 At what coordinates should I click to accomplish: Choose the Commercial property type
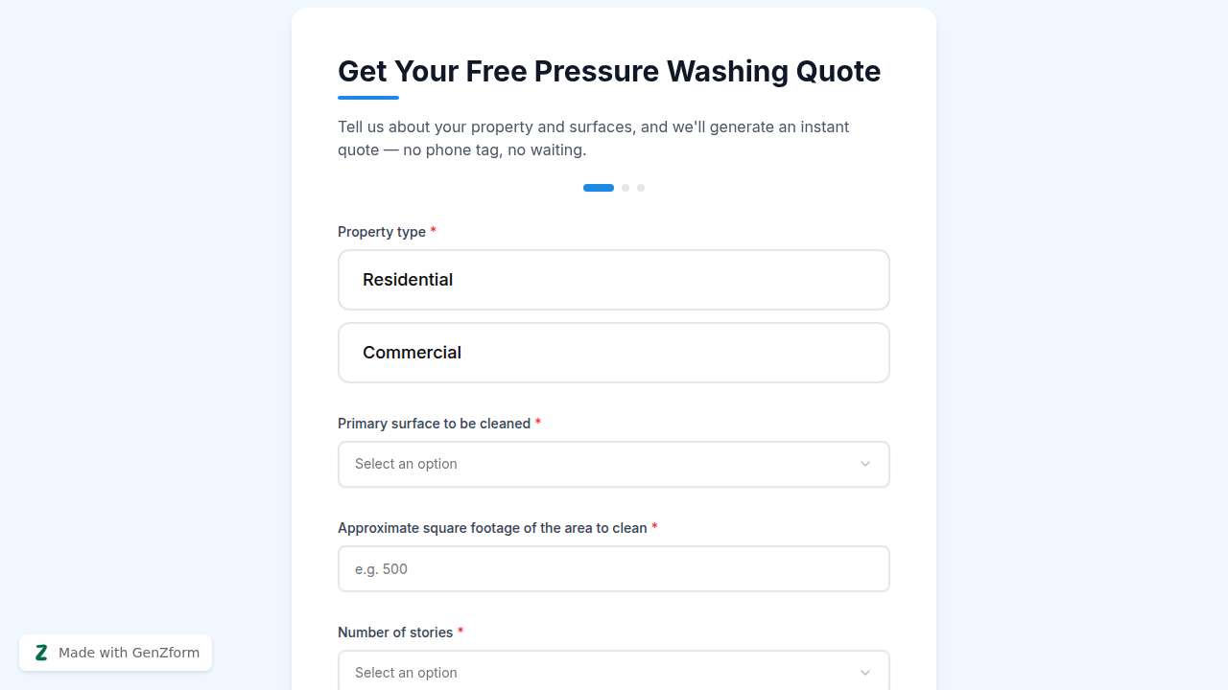point(613,352)
